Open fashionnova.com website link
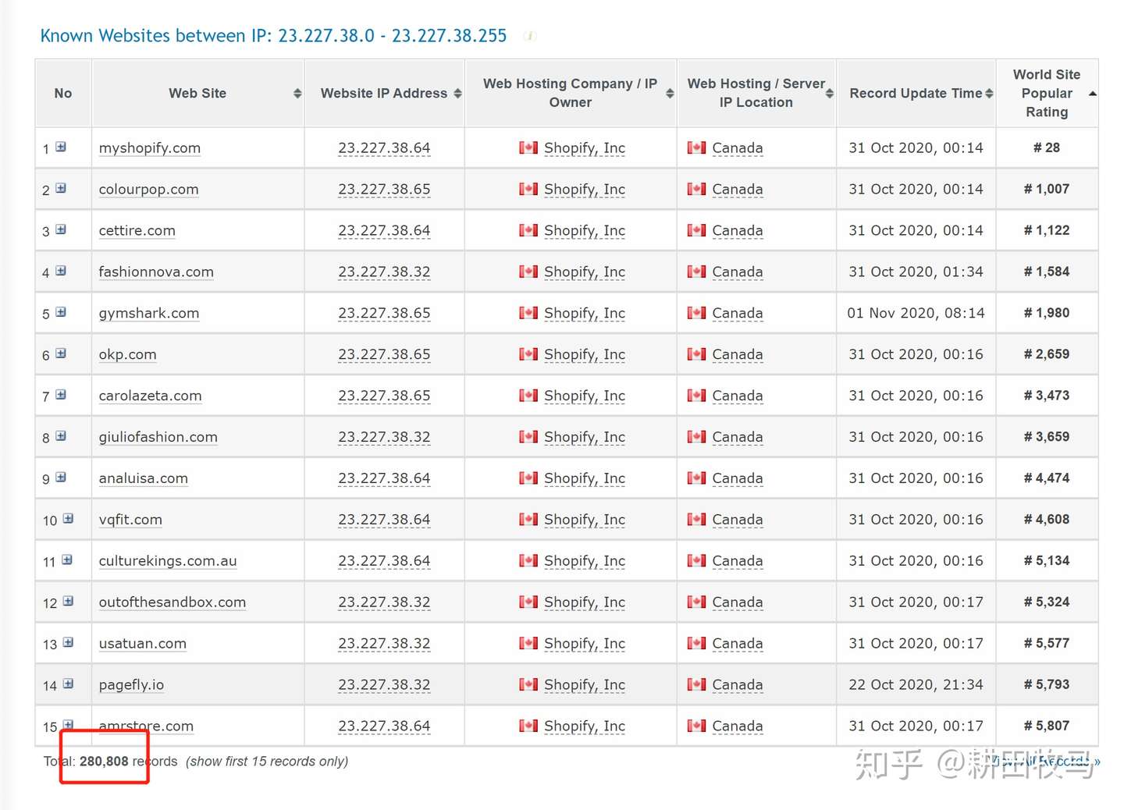The height and width of the screenshot is (810, 1124). coord(156,272)
